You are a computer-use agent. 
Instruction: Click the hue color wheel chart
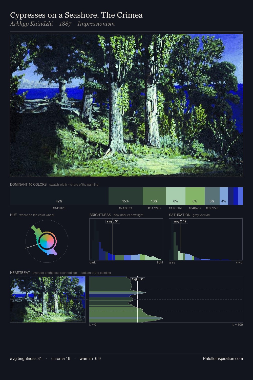point(47,241)
